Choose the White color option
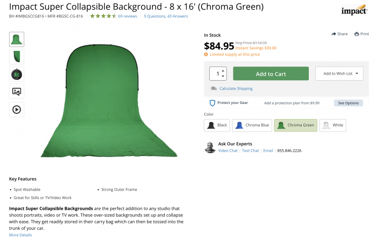Screen dimensions: 374x240 tap(333, 125)
